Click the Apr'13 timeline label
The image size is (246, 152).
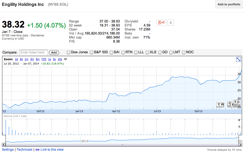(x=116, y=111)
